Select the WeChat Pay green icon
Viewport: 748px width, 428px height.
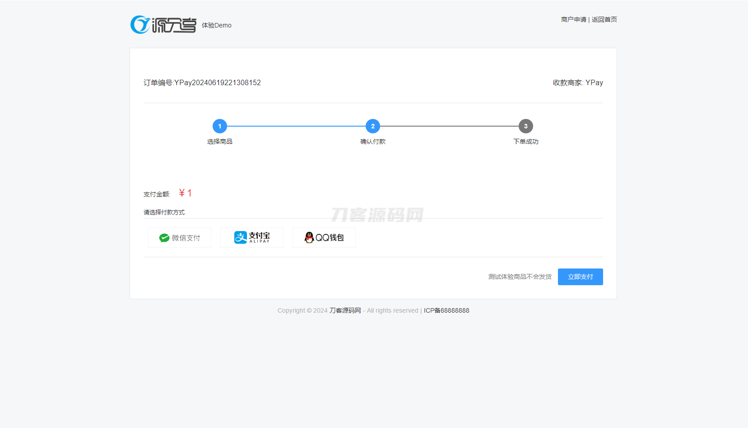(165, 237)
